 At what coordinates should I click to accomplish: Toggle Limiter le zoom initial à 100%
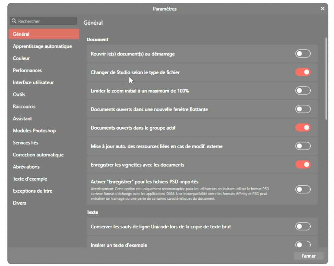tap(303, 91)
